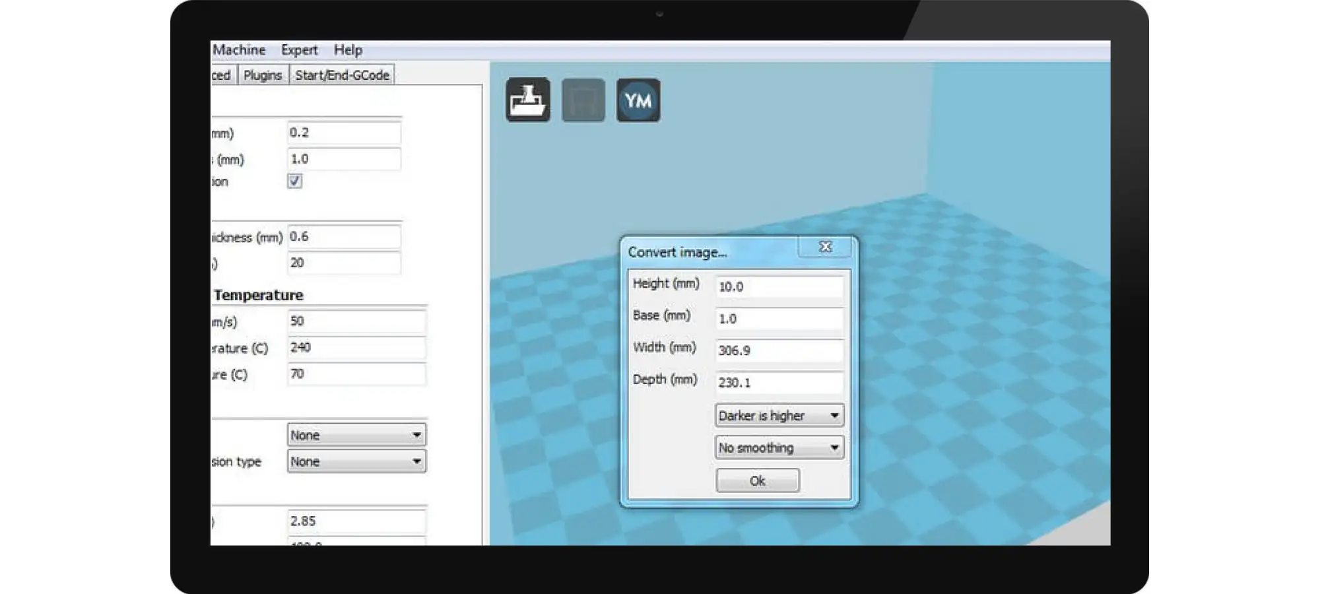Click the thickness field showing 0.6
This screenshot has height=594, width=1320.
(344, 236)
